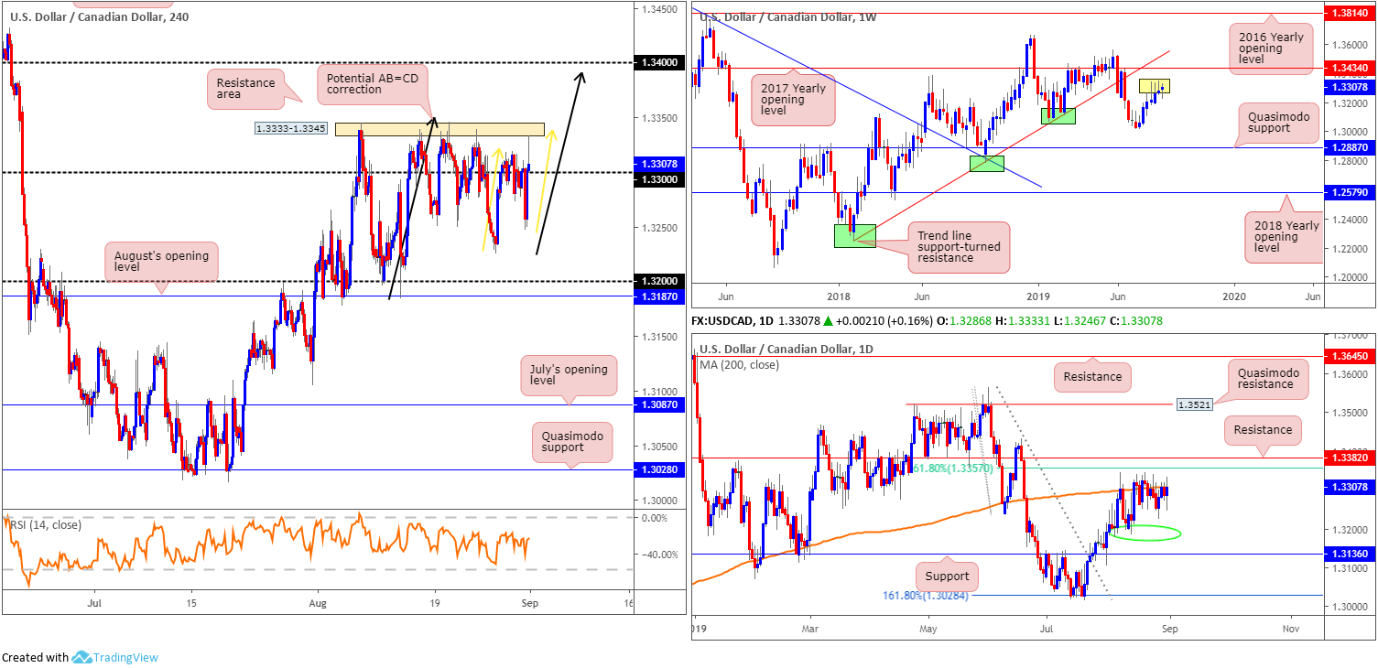This screenshot has width=1378, height=668.
Task: Click the 1.33820 price label
Action: click(x=1351, y=457)
